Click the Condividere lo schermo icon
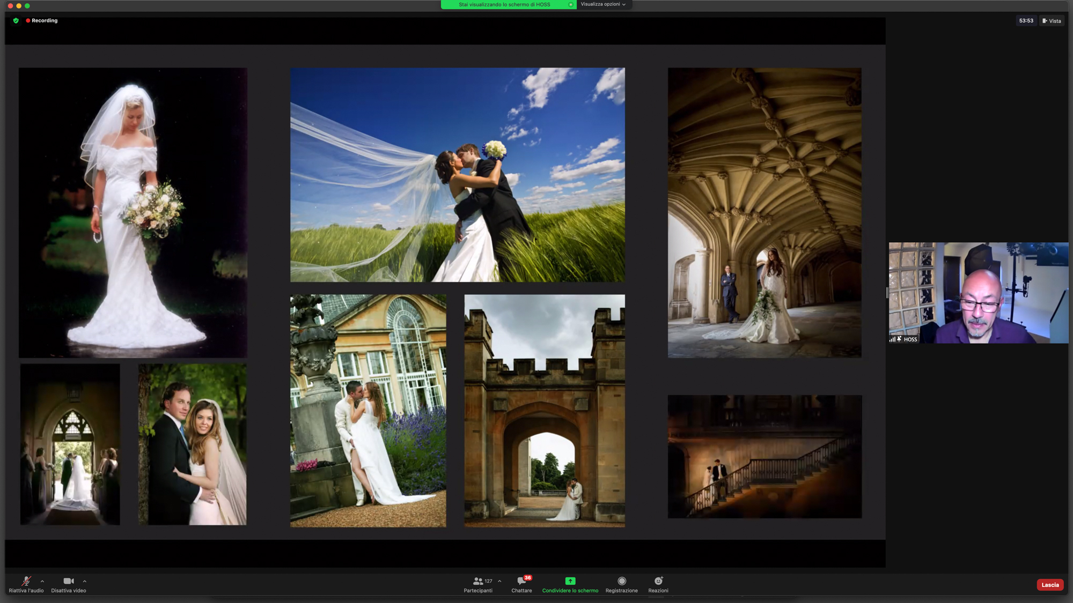Viewport: 1073px width, 603px height. [x=570, y=581]
